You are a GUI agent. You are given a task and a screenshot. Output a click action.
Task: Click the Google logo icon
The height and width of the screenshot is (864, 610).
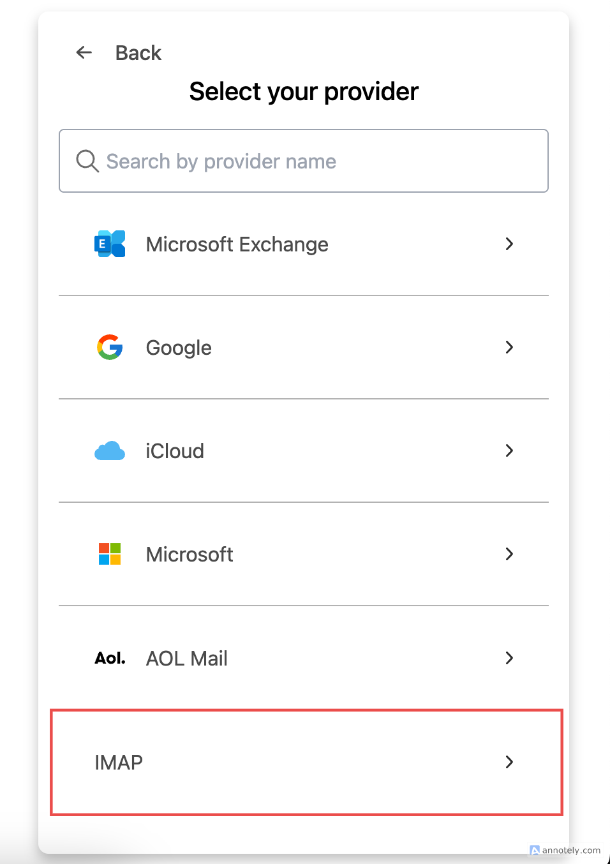tap(110, 347)
